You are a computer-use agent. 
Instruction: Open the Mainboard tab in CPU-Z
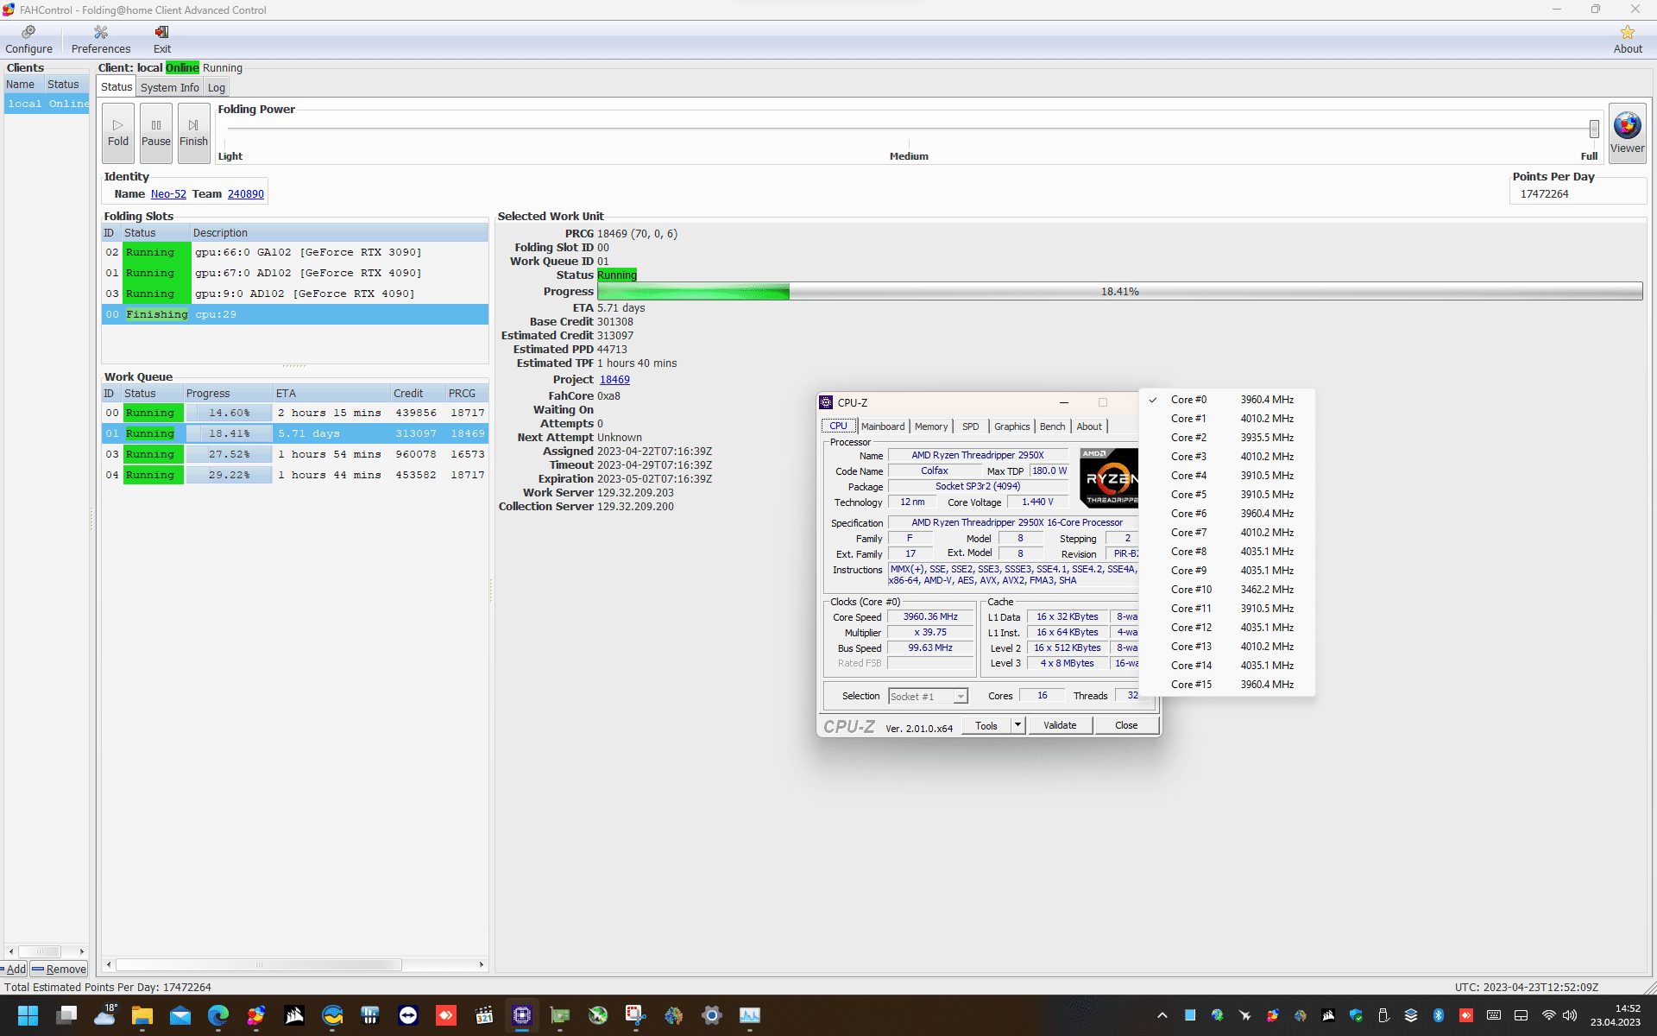point(883,426)
